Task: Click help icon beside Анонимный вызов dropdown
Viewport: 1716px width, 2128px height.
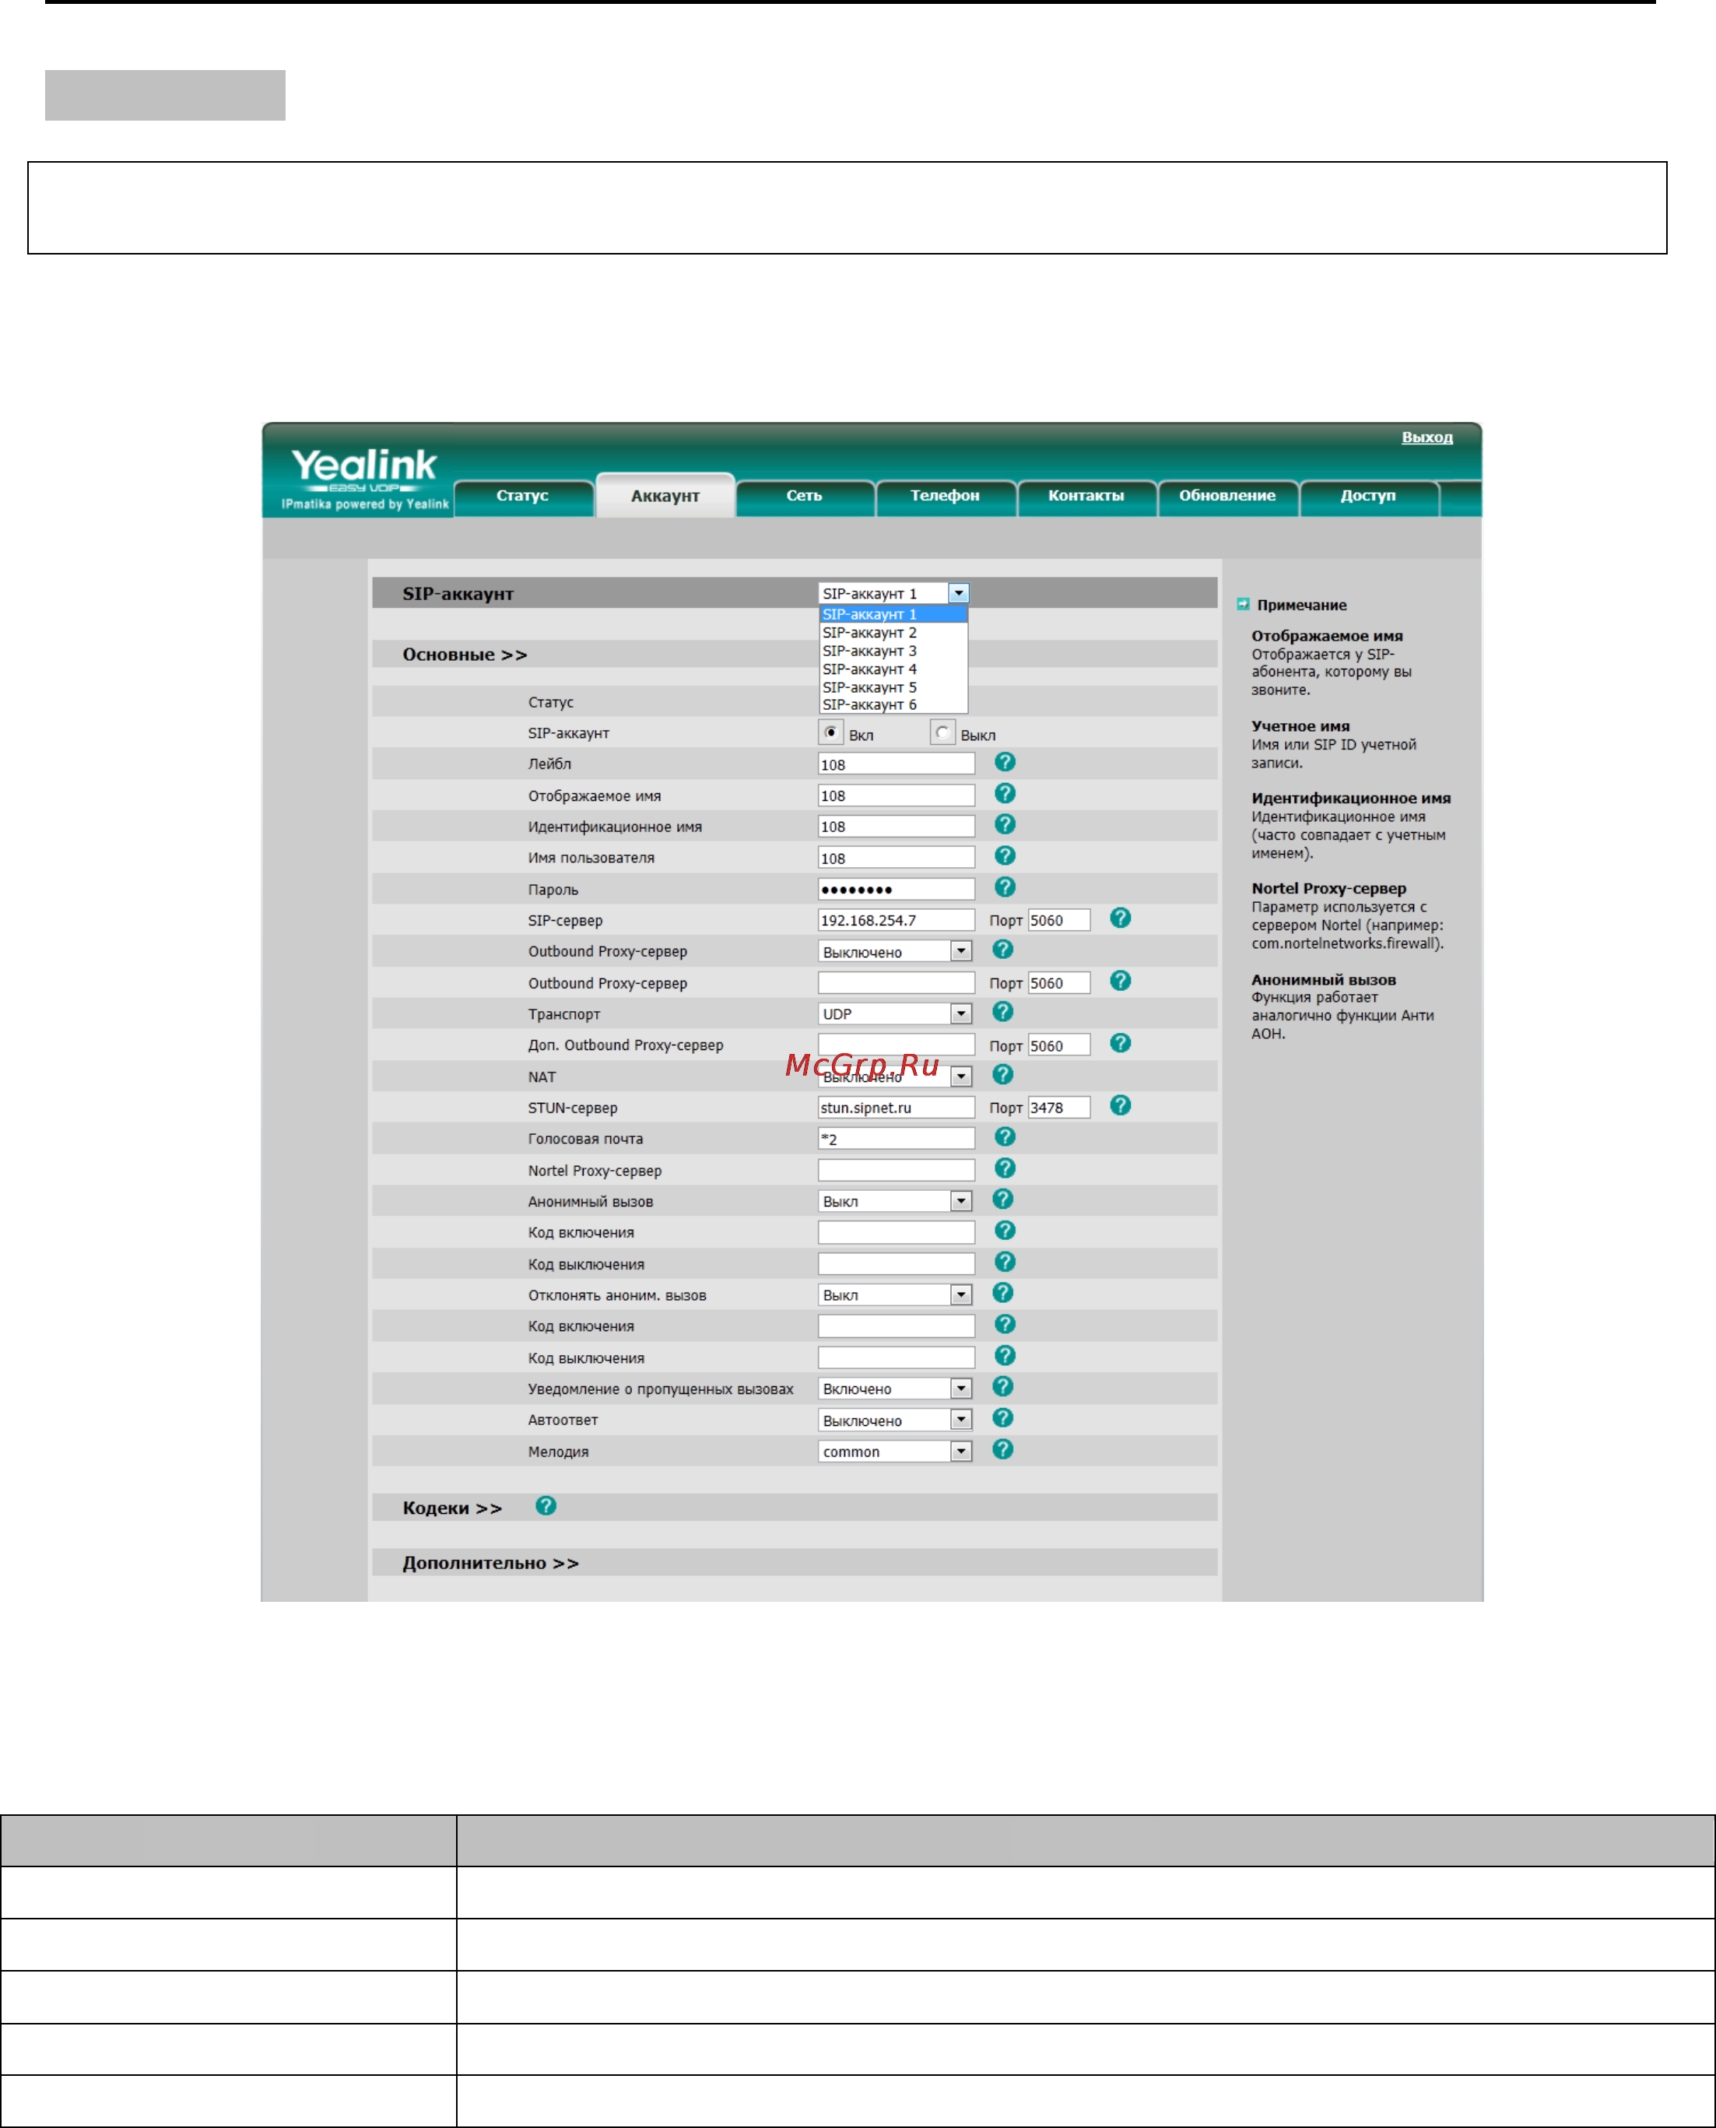Action: tap(1002, 1200)
